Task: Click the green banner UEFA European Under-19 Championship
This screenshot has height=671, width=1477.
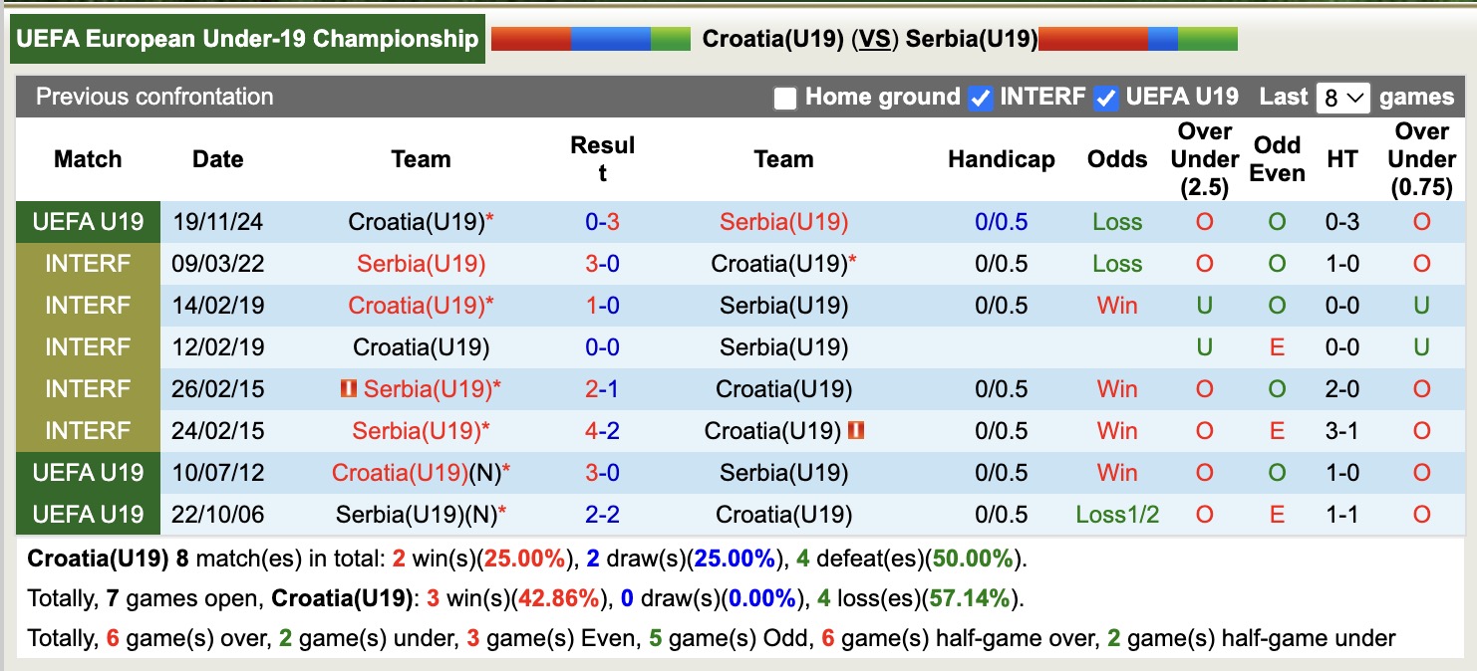Action: pyautogui.click(x=245, y=38)
